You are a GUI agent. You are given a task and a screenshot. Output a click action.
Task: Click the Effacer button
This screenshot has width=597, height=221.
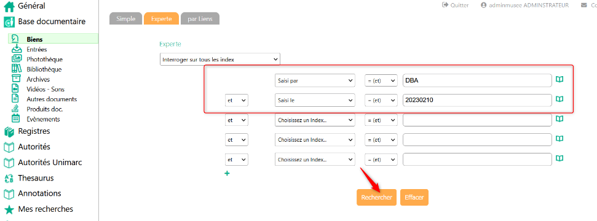(x=414, y=198)
